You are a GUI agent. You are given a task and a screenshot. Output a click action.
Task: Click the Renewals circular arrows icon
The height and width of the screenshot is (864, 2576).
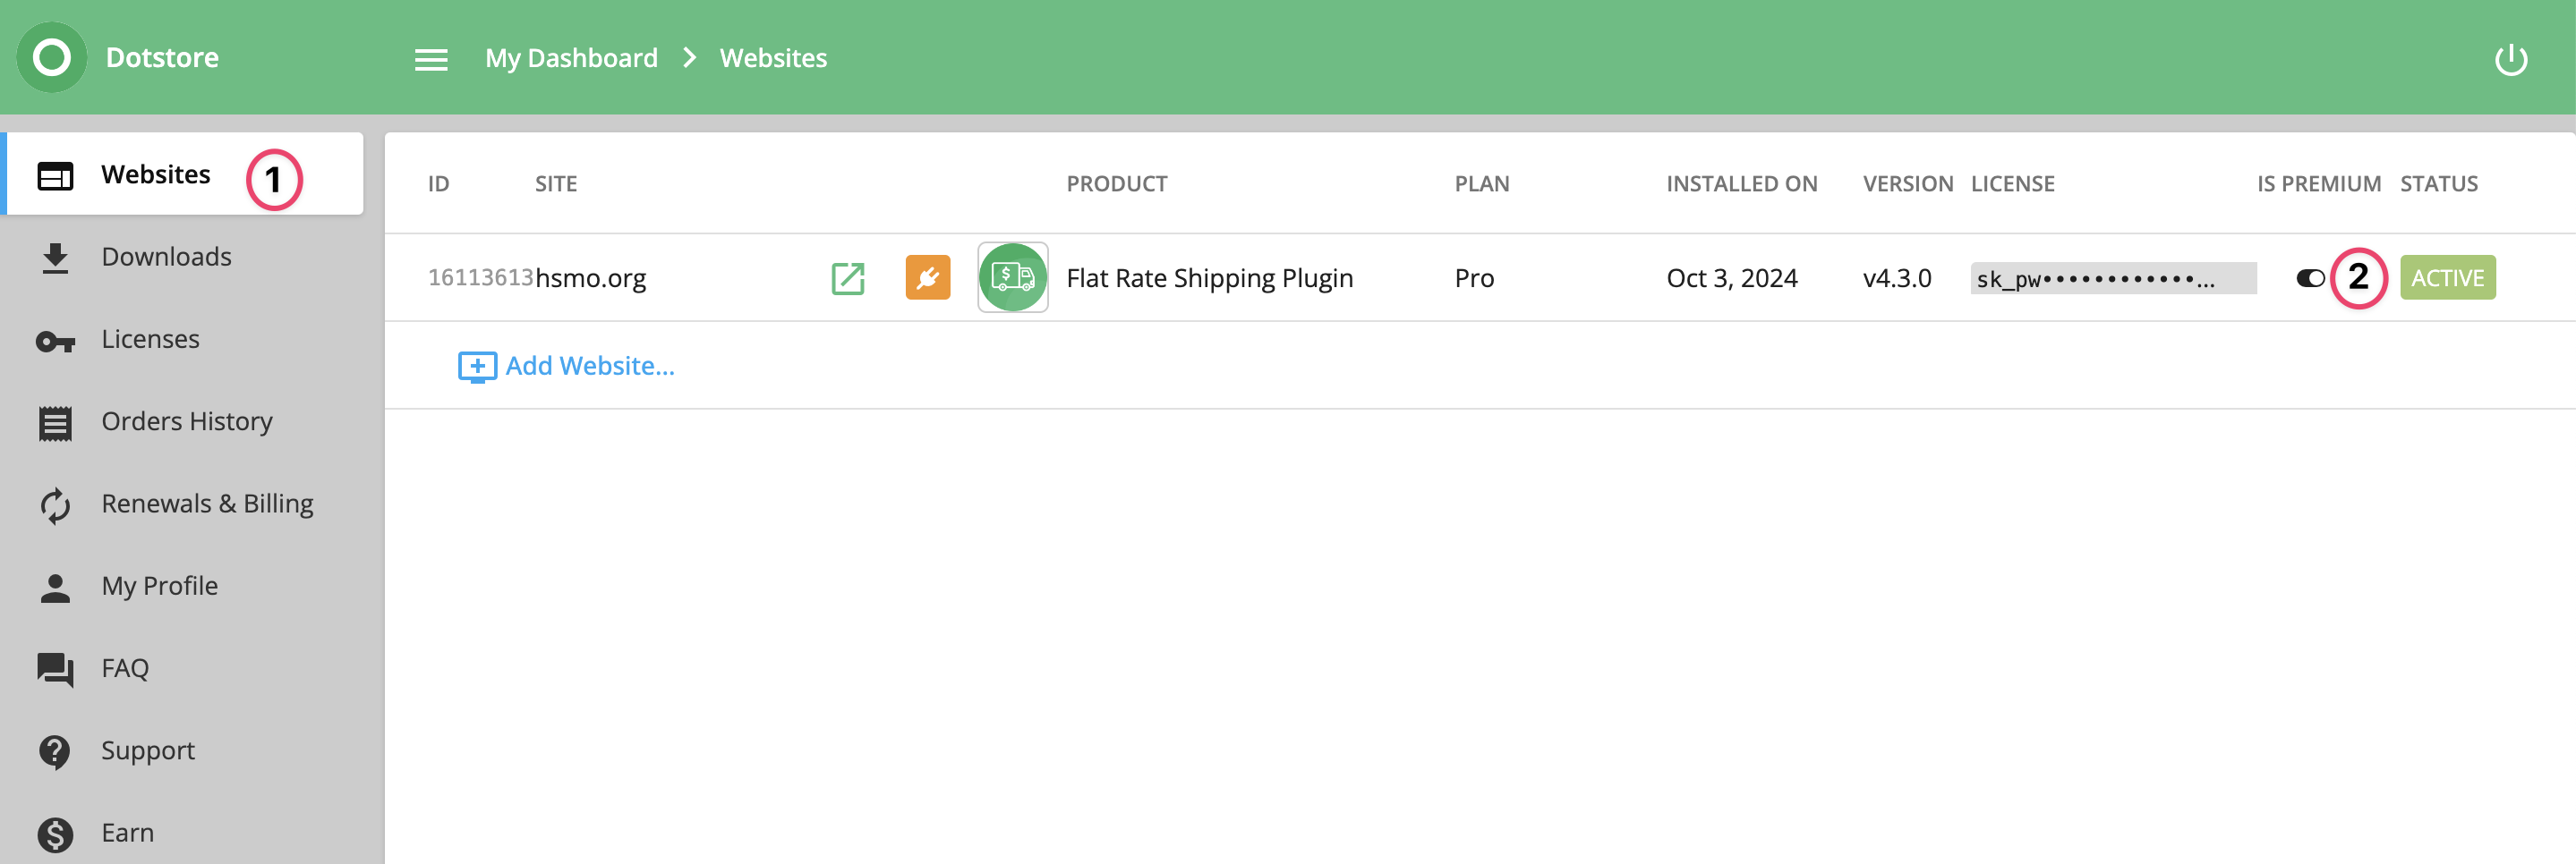coord(55,505)
